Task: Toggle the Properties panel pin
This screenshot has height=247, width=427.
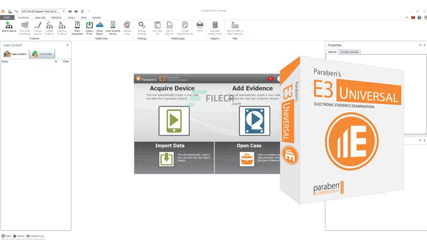Action: pos(424,45)
